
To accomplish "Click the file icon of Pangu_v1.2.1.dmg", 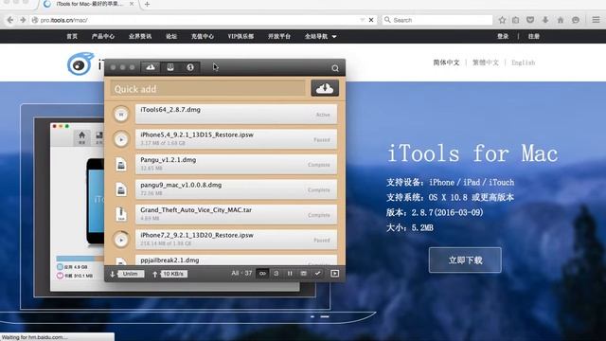I will click(121, 165).
